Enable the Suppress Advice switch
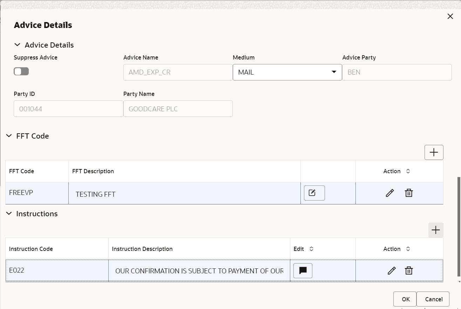The height and width of the screenshot is (309, 461). click(x=21, y=71)
